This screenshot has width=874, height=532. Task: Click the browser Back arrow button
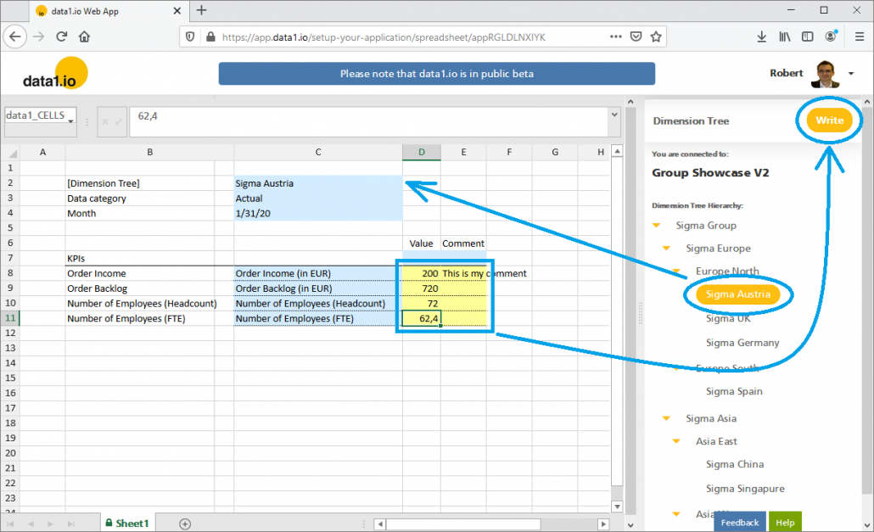click(15, 36)
